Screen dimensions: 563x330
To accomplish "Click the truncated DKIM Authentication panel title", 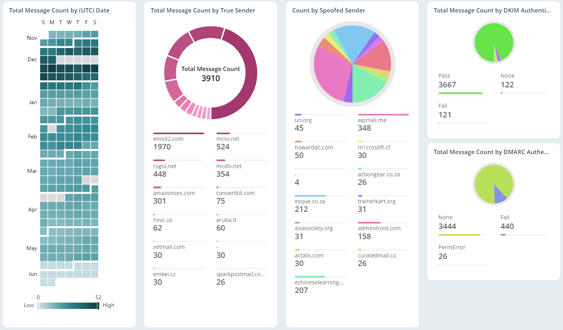I will point(492,10).
